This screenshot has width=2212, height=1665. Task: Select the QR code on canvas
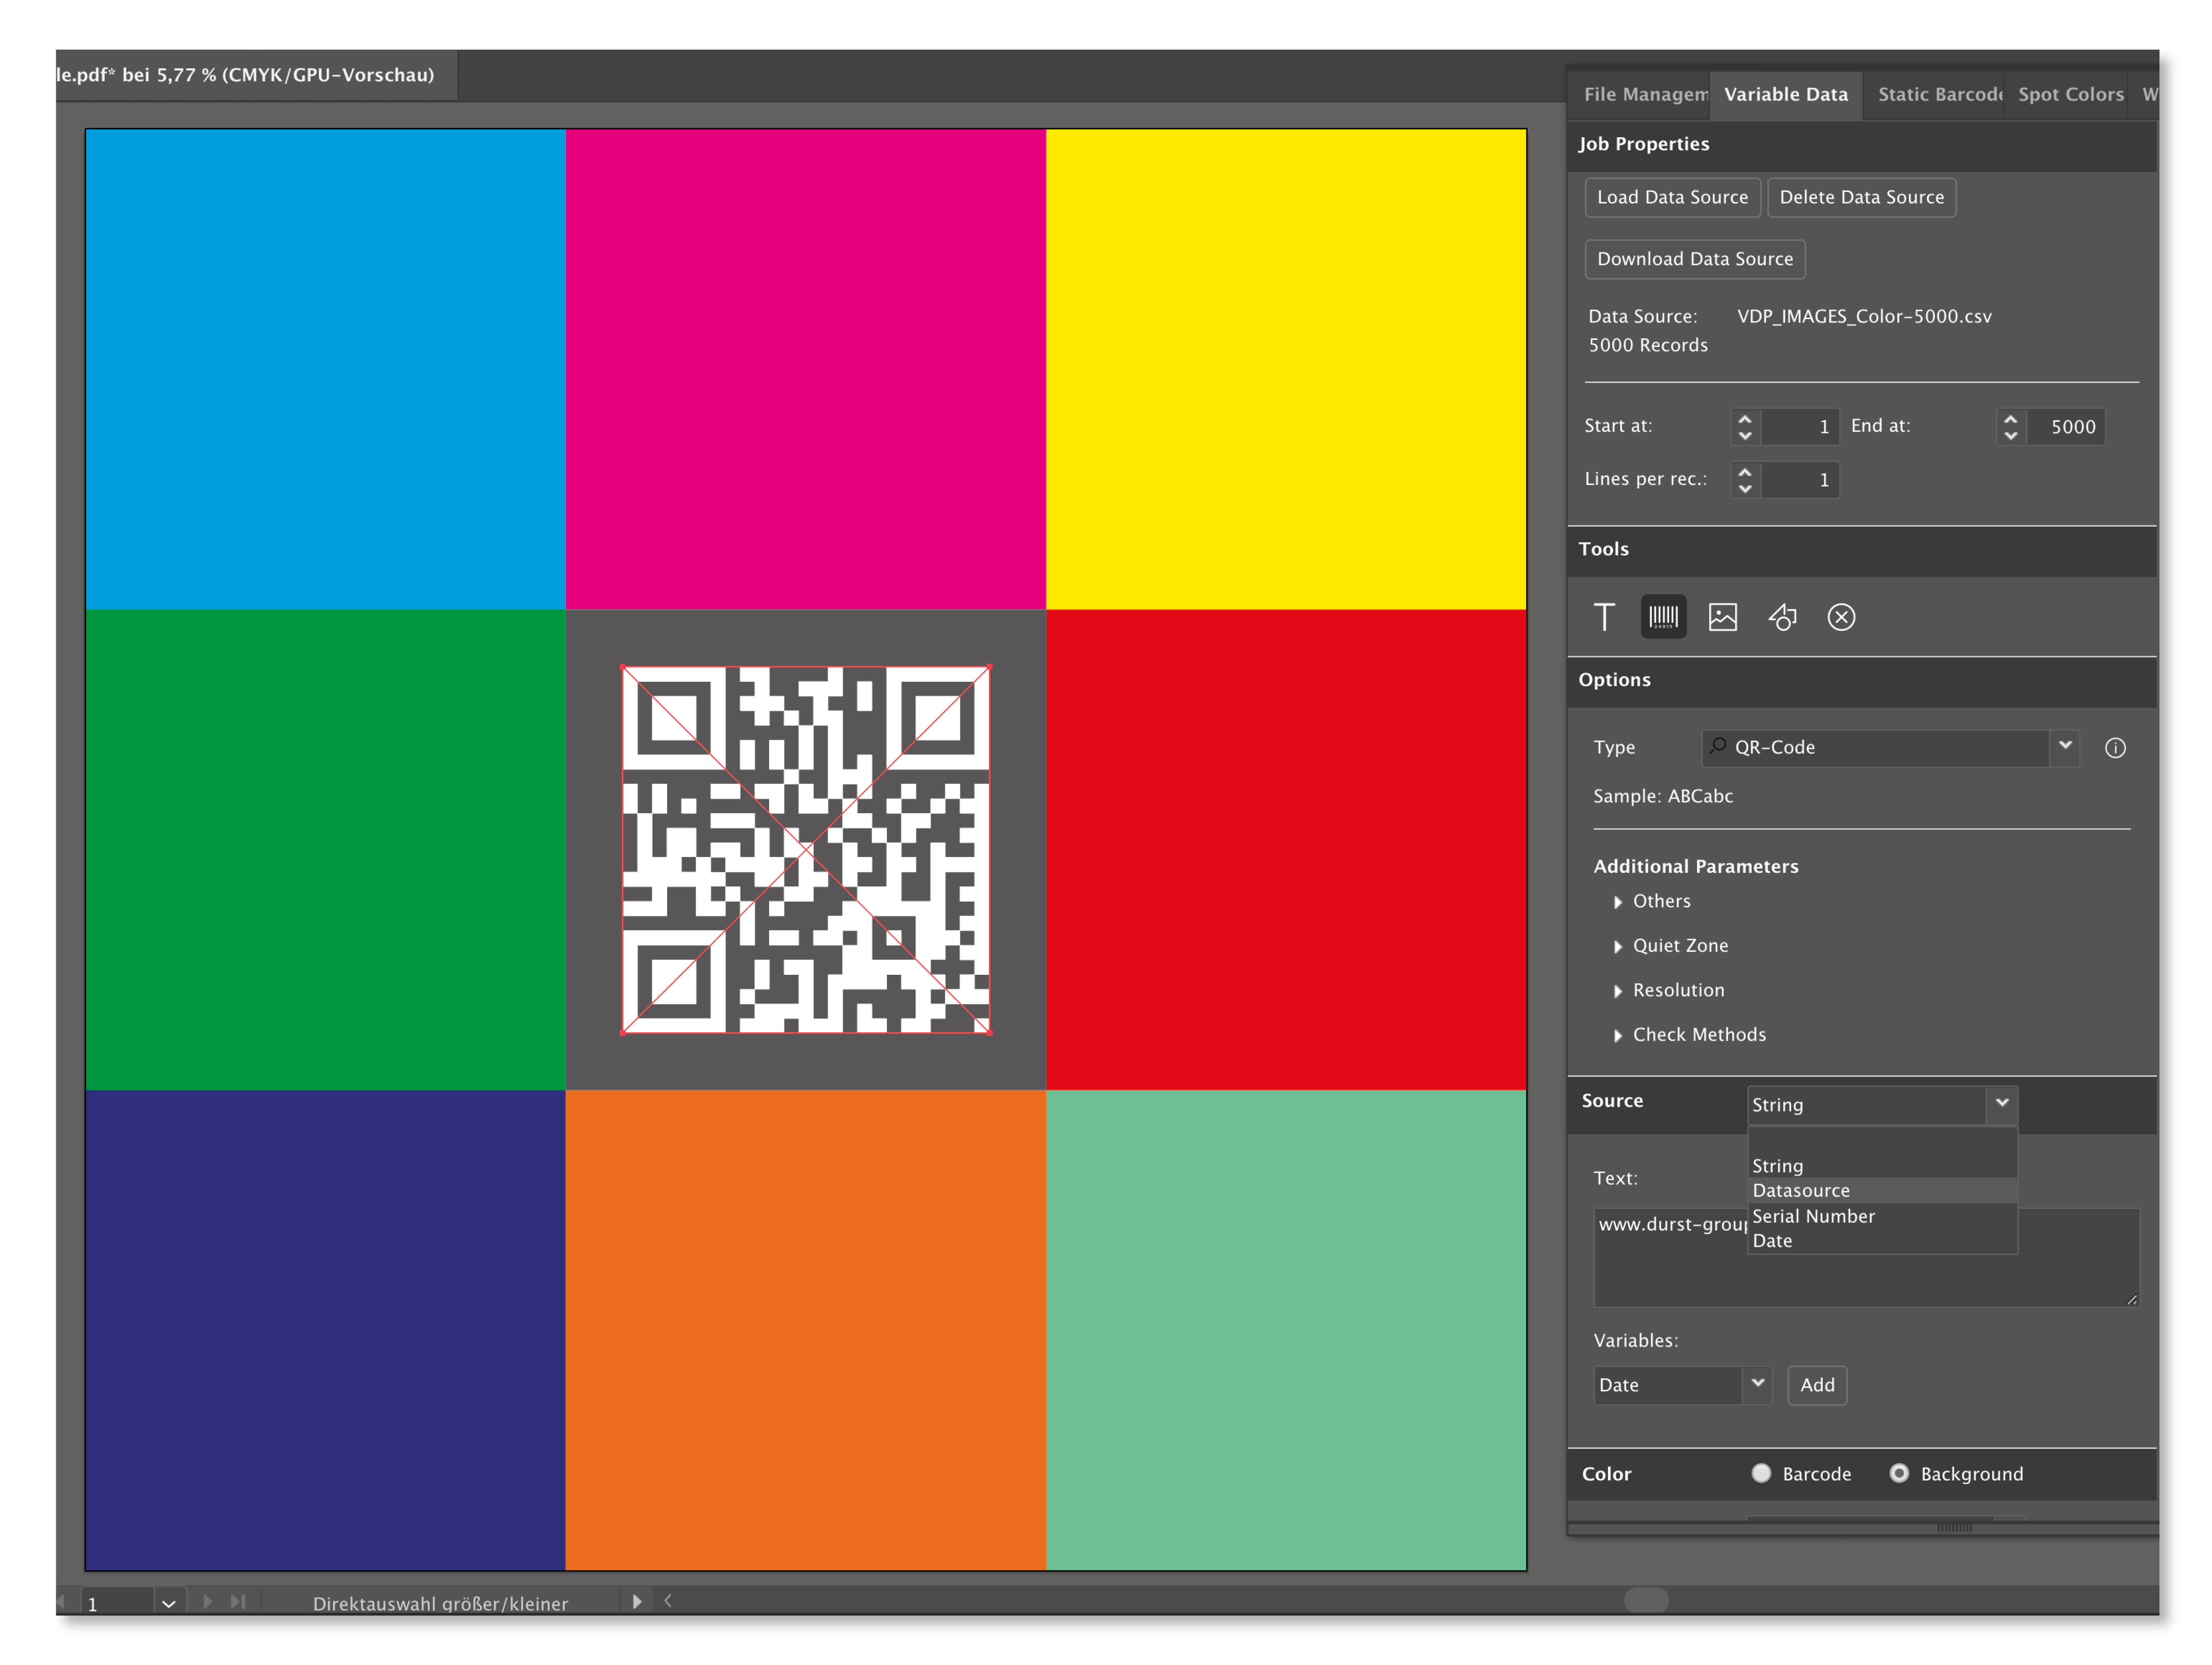806,850
